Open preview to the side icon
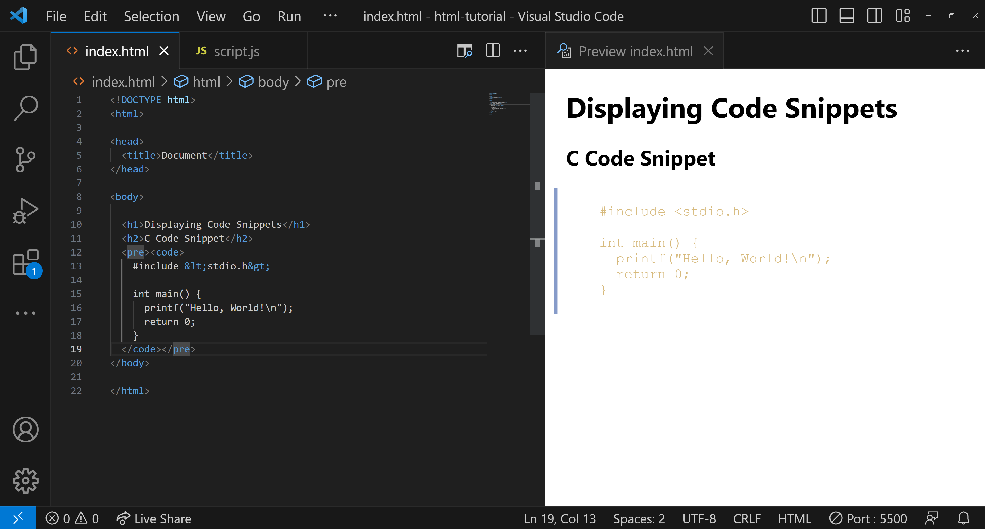Viewport: 985px width, 529px height. point(464,51)
